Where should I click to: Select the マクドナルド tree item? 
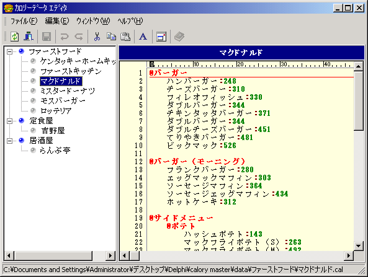point(61,81)
